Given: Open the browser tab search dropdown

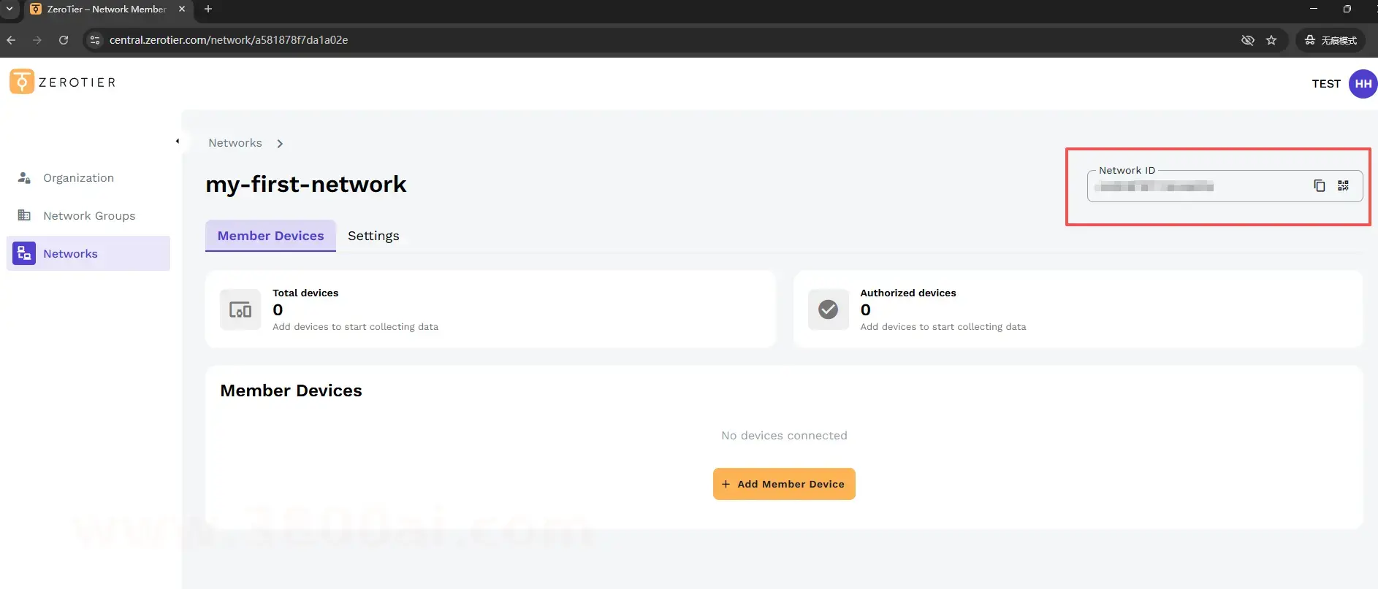Looking at the screenshot, I should click(9, 9).
